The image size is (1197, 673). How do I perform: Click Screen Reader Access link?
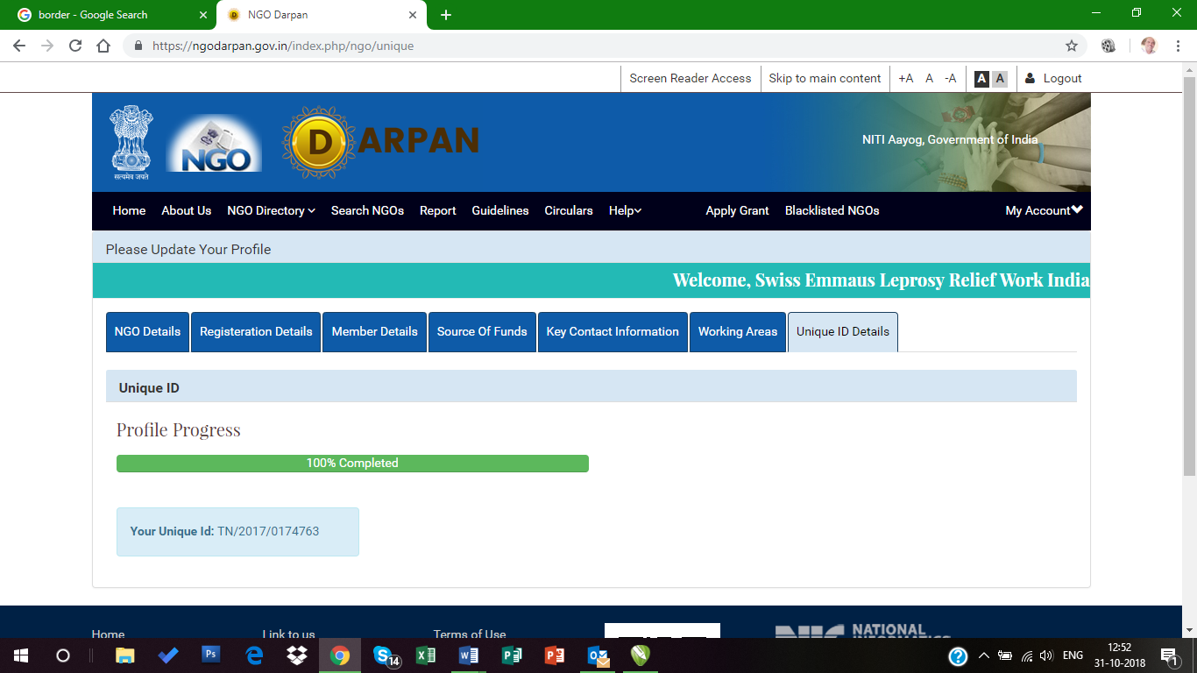(x=691, y=78)
